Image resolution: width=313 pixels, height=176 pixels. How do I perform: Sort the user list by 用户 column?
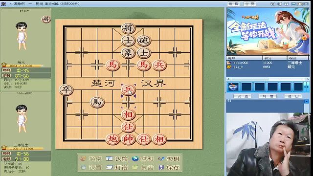pyautogui.click(x=245, y=58)
